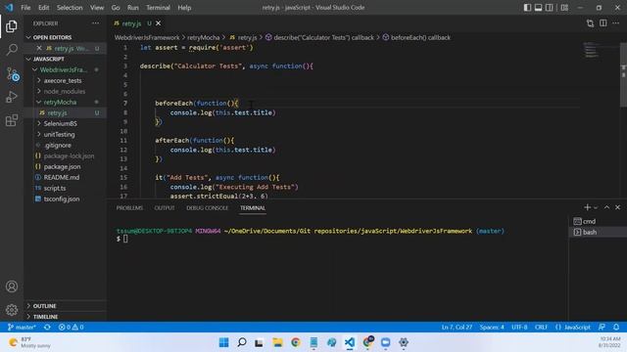Image resolution: width=627 pixels, height=352 pixels.
Task: Expand the Timeline section
Action: pos(66,317)
